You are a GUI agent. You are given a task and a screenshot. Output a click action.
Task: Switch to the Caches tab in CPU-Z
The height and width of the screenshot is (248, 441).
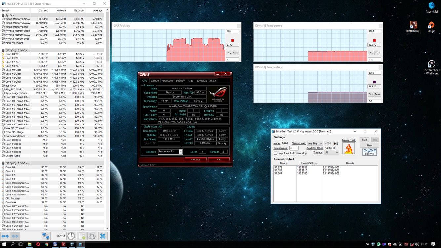155,81
